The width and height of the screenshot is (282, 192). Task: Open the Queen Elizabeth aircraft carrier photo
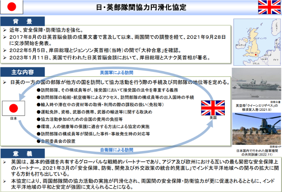[256, 84]
